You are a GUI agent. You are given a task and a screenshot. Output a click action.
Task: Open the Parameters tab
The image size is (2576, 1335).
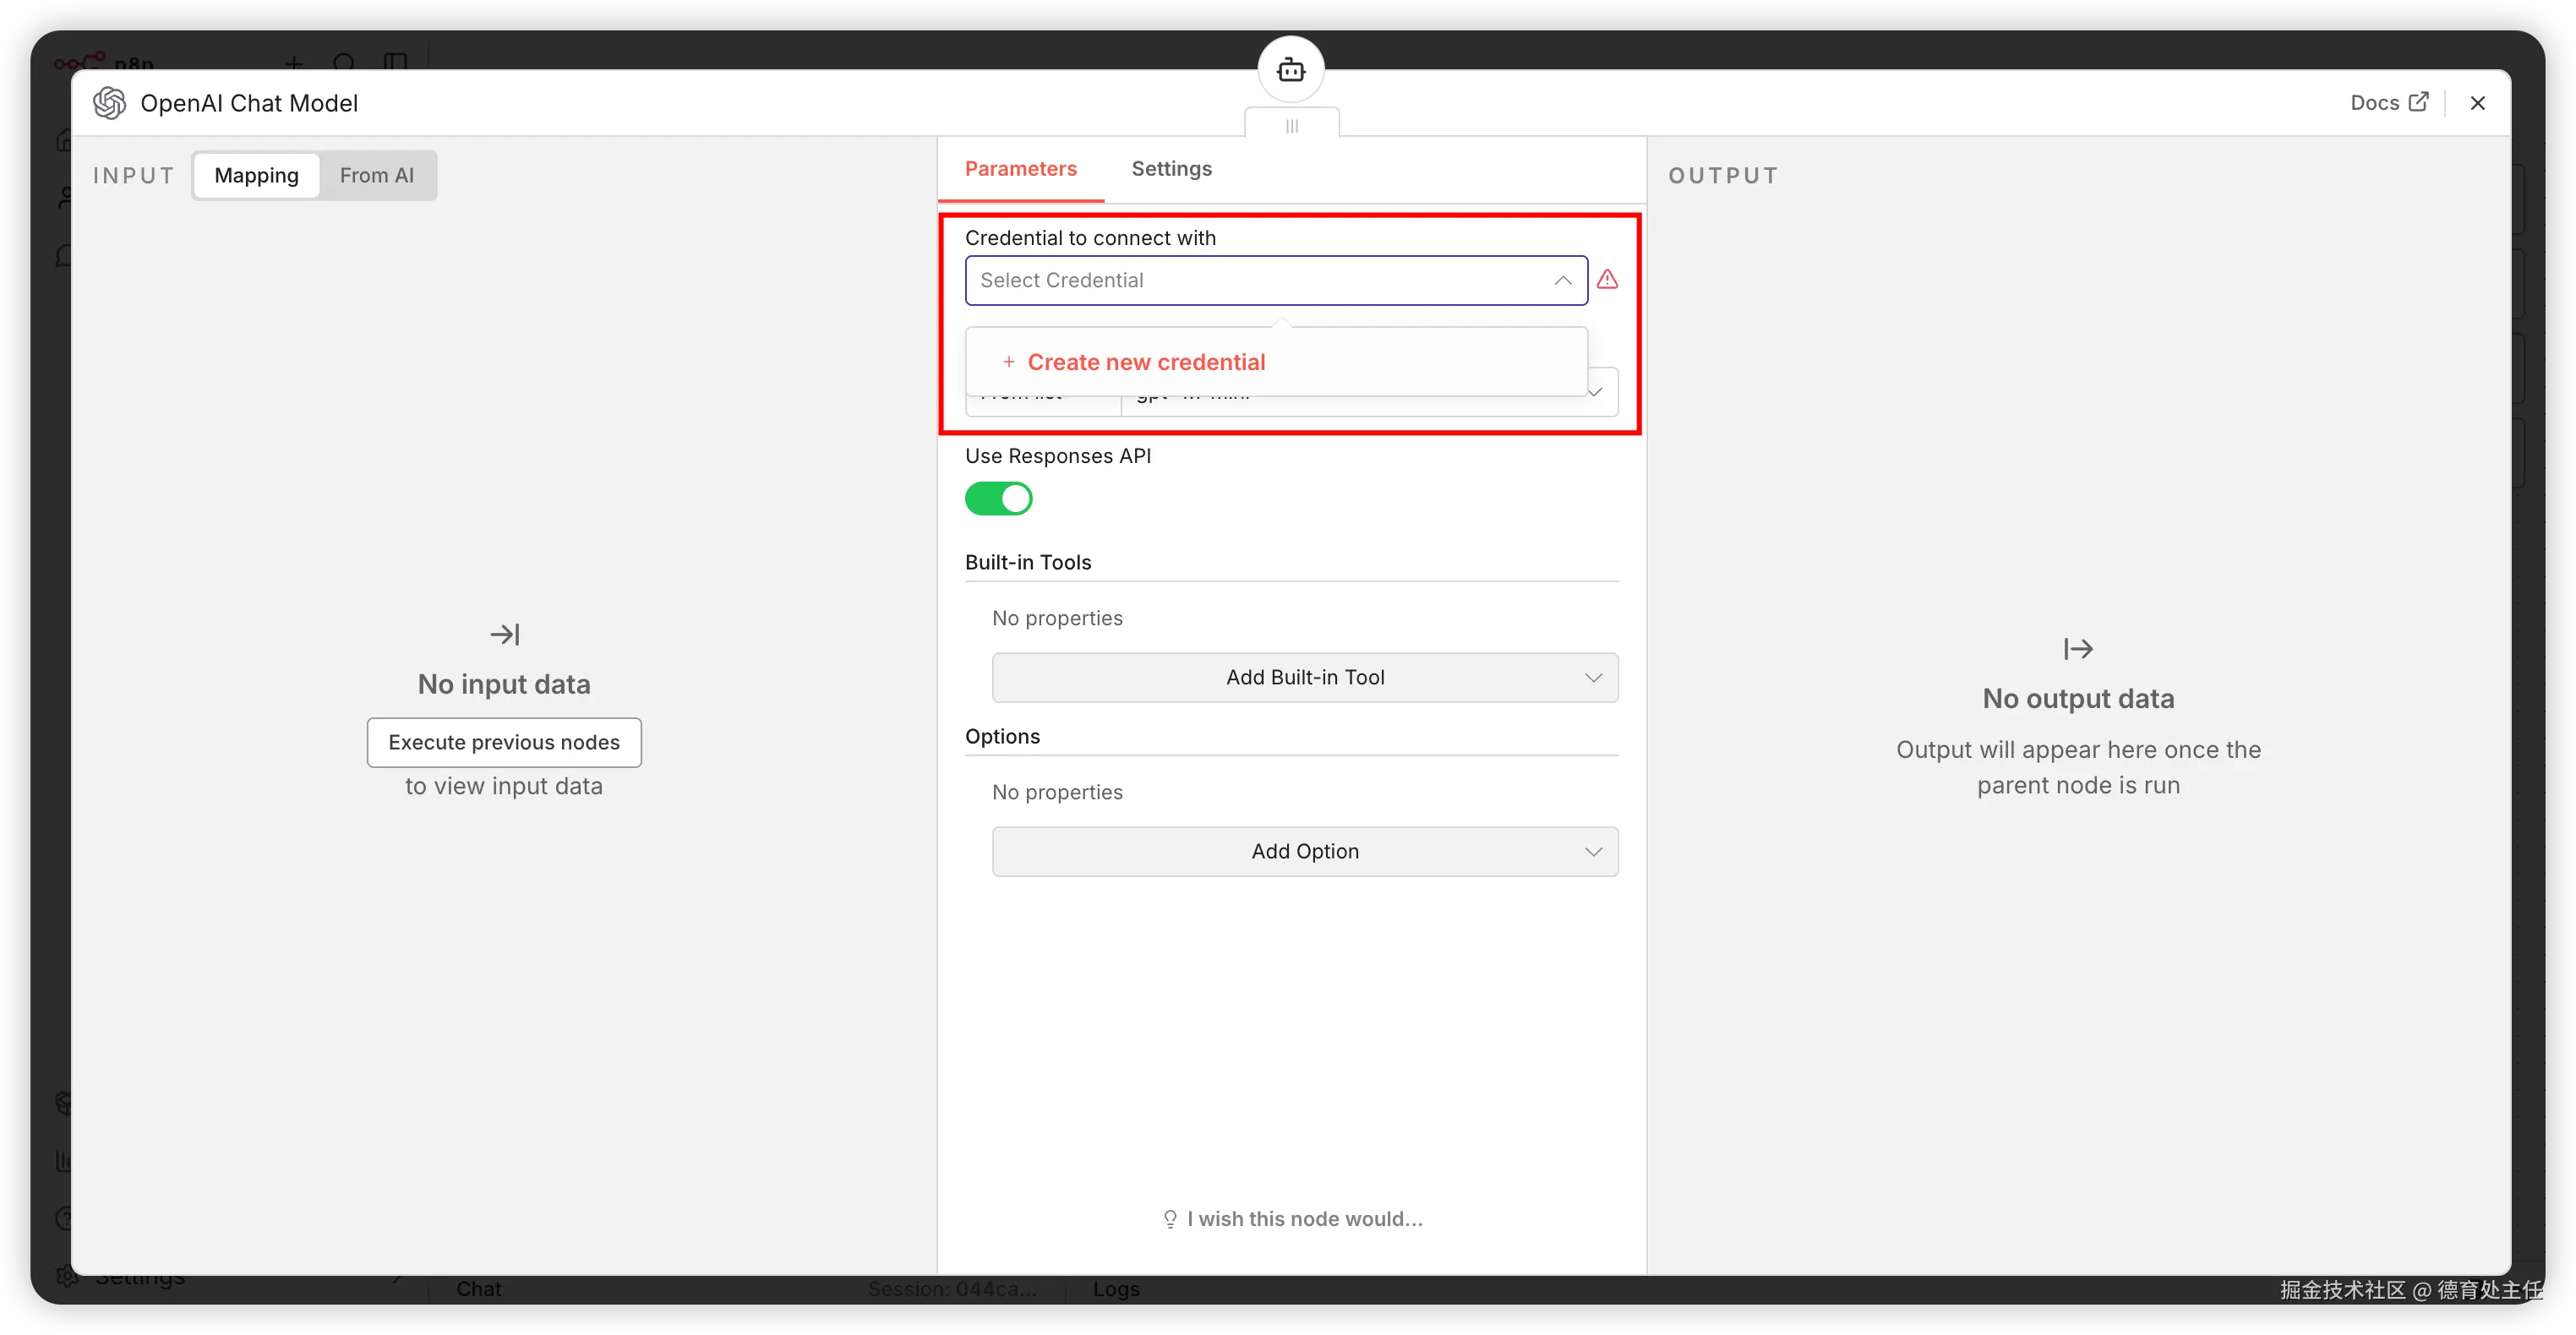(1020, 169)
